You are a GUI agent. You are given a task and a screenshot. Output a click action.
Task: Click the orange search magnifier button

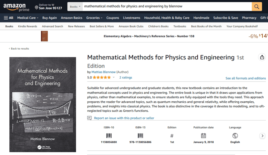pos(257,6)
